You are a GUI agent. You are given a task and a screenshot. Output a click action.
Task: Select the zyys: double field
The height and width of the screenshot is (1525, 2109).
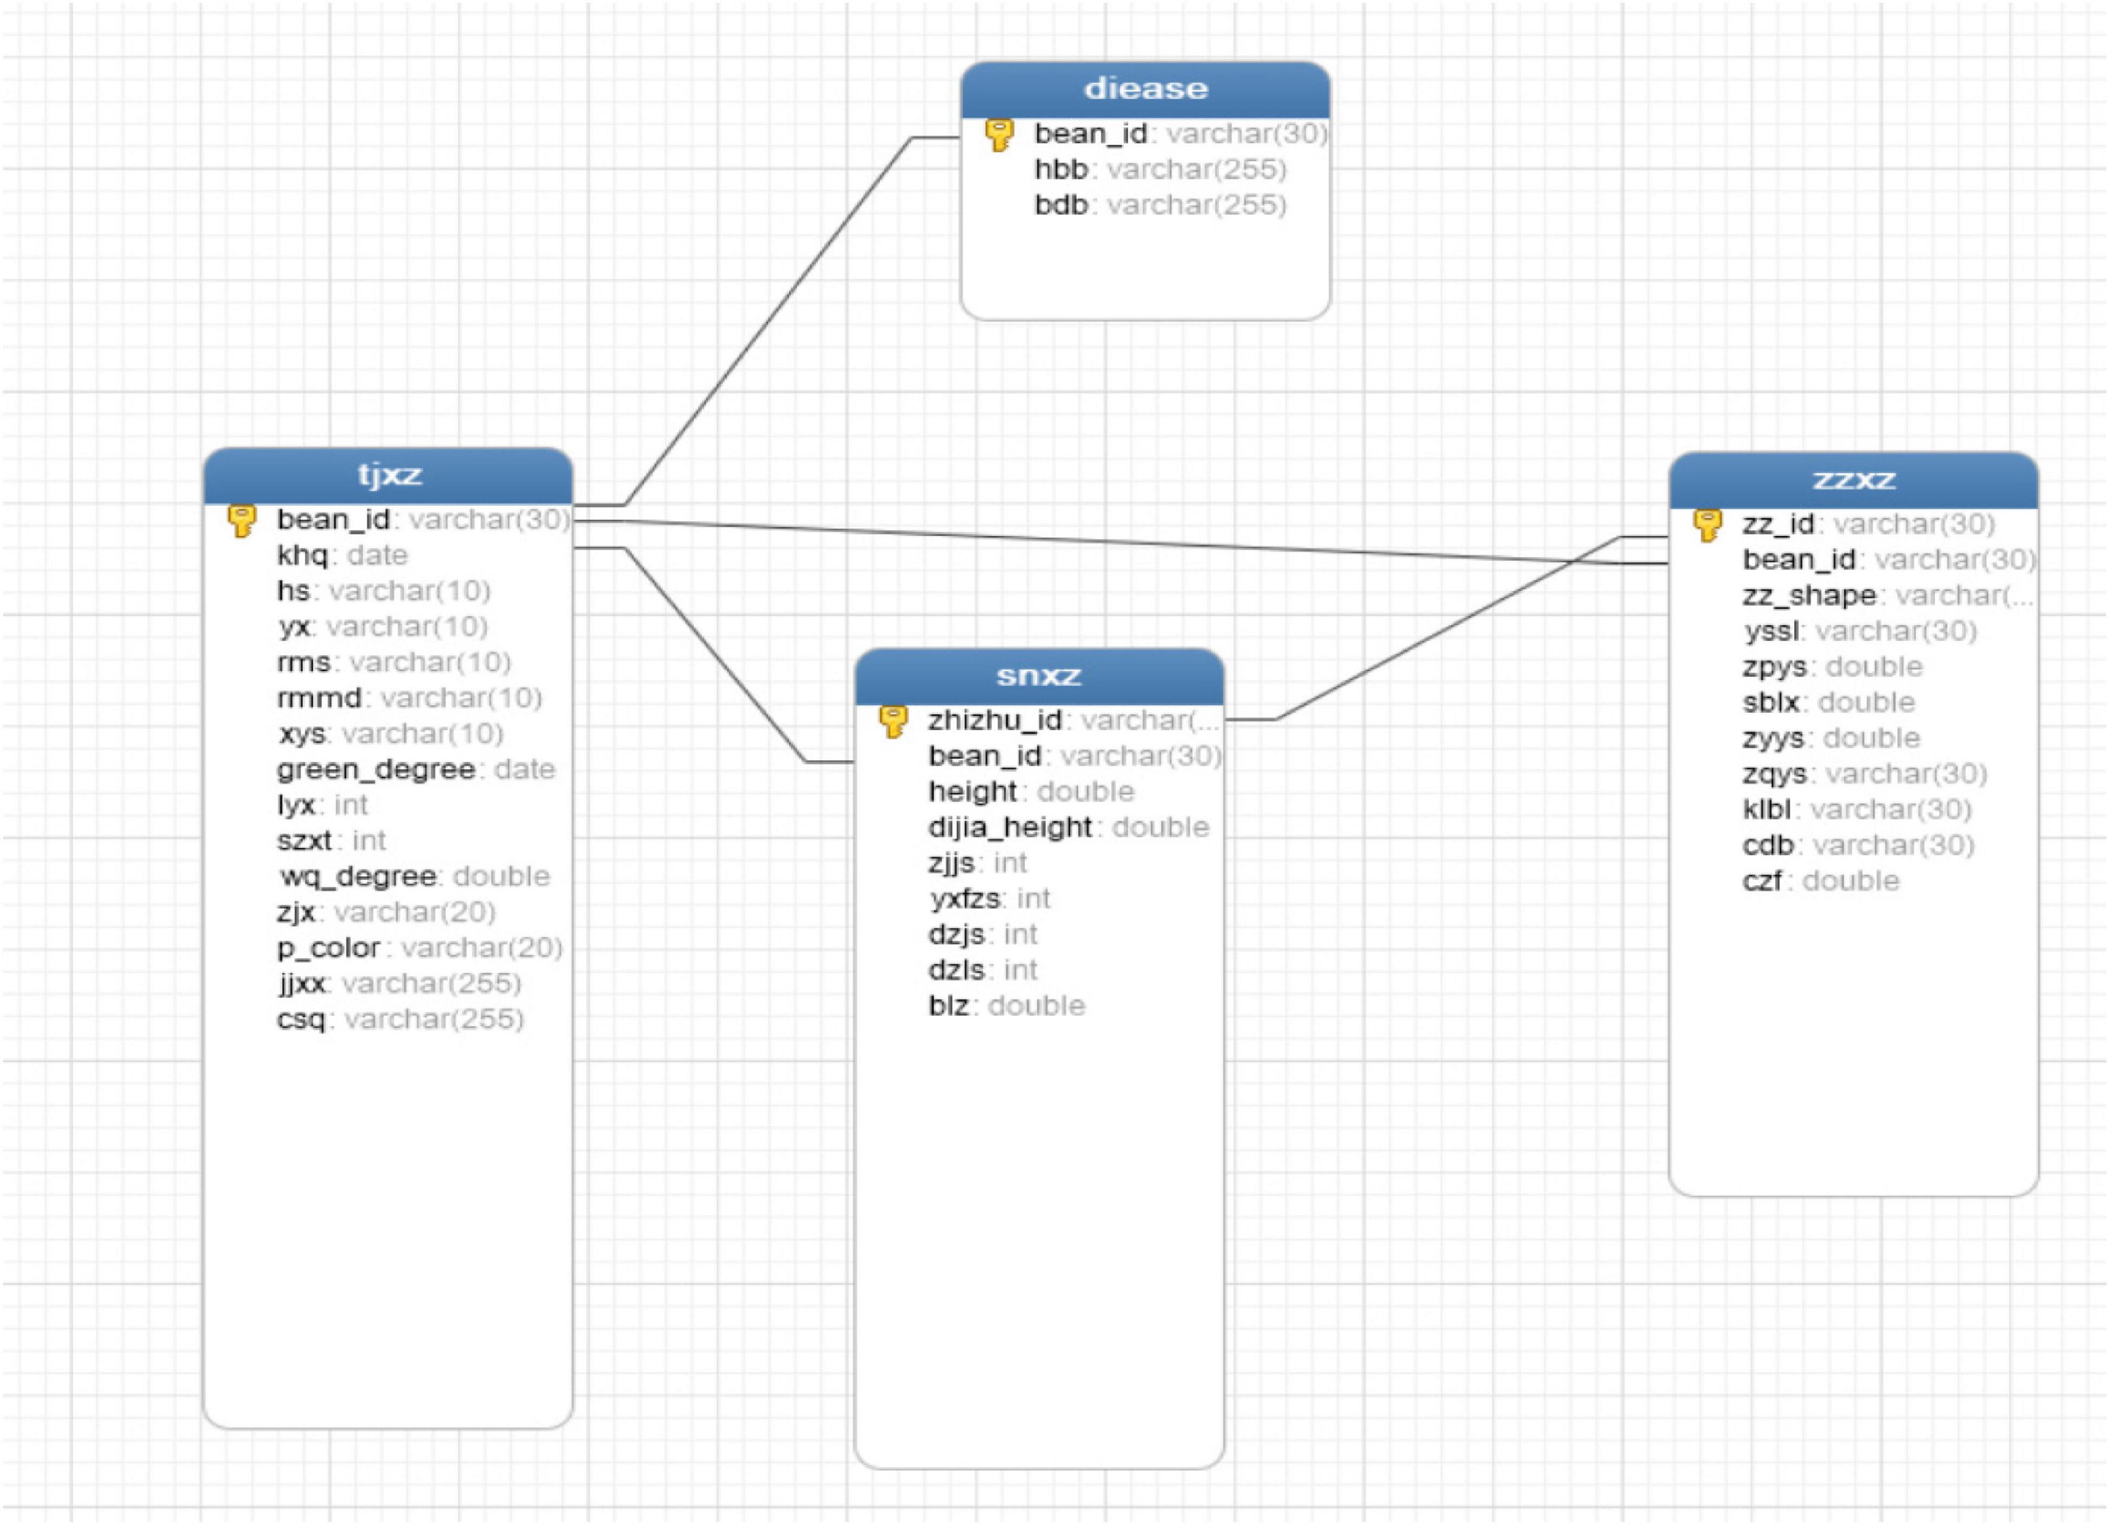point(1832,738)
